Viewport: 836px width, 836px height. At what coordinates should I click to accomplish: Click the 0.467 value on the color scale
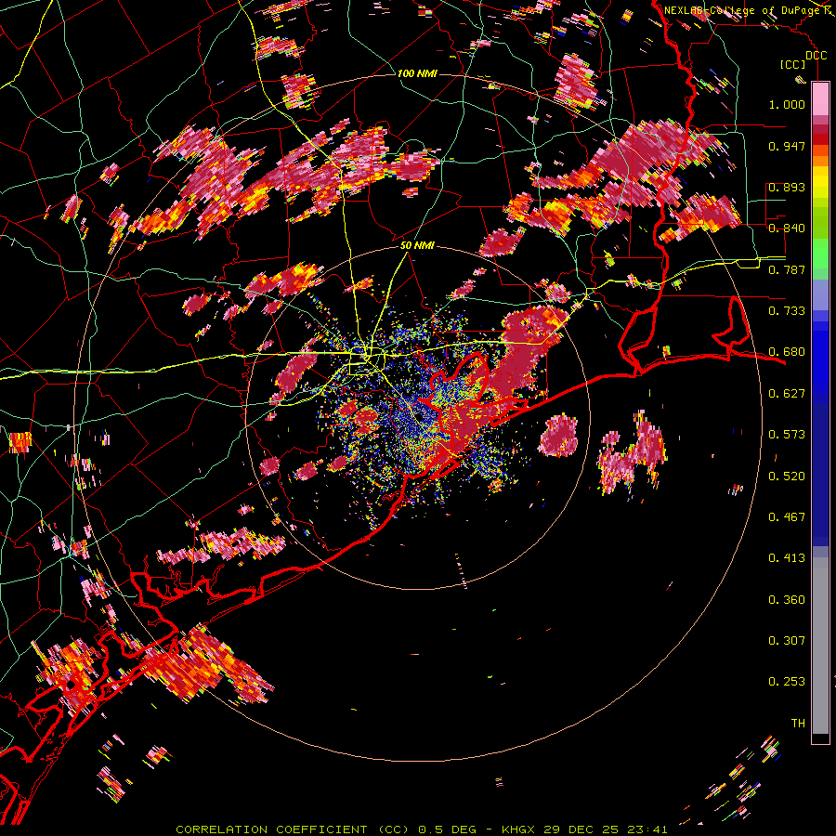click(x=787, y=516)
